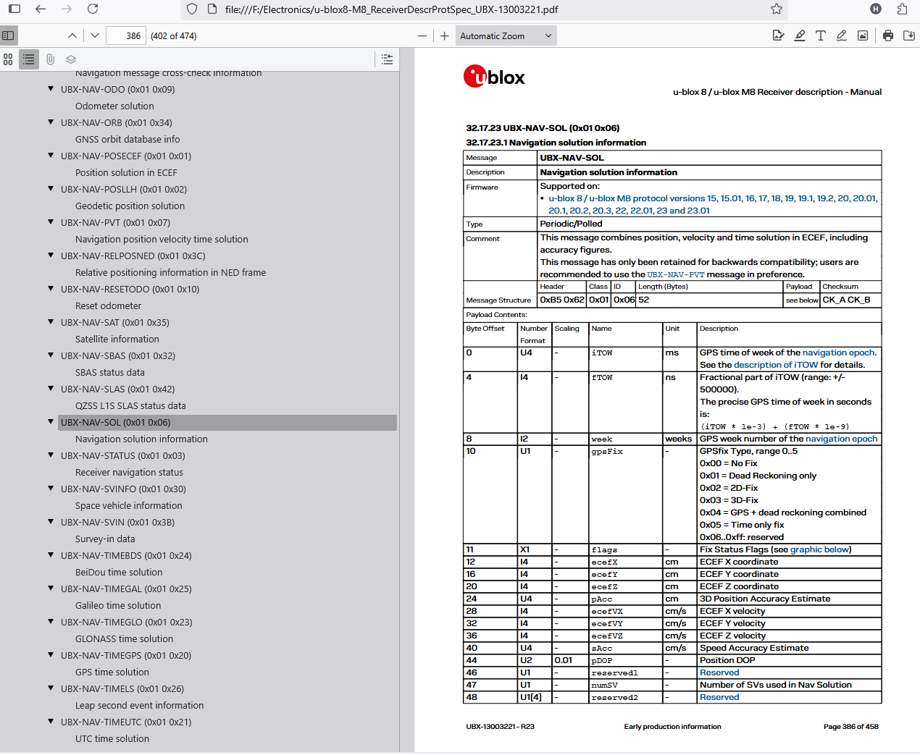This screenshot has height=755, width=920.
Task: Follow the Reserved link in reserved2 row
Action: point(719,697)
